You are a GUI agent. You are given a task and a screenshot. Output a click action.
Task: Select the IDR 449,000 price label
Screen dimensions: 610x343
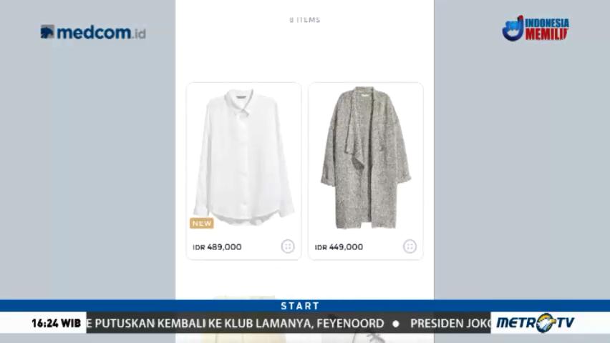coord(339,247)
